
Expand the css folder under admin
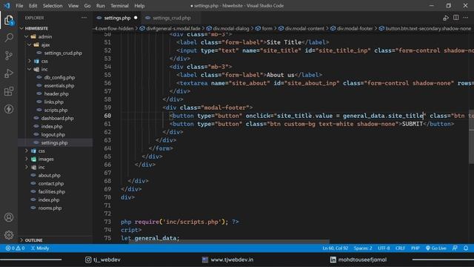[x=30, y=61]
